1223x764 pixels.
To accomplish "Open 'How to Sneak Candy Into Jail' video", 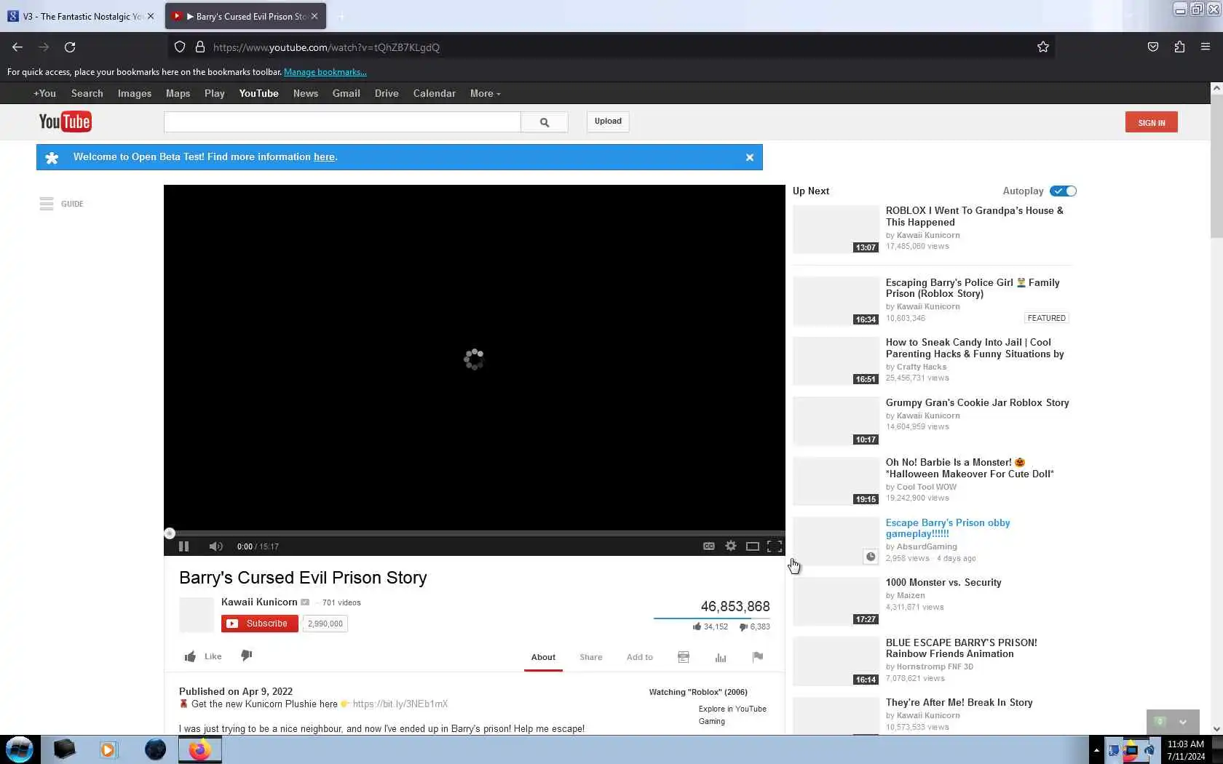I will 975,348.
